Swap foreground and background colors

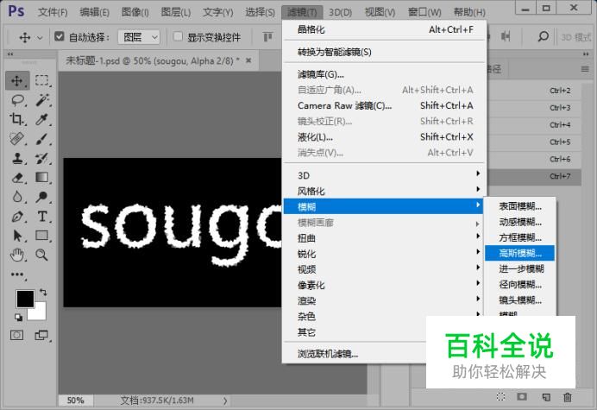click(x=43, y=293)
